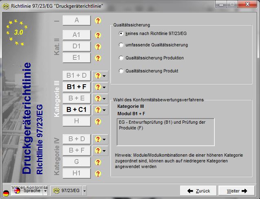The image size is (260, 199).
Task: Click the module description text box
Action: tap(165, 132)
